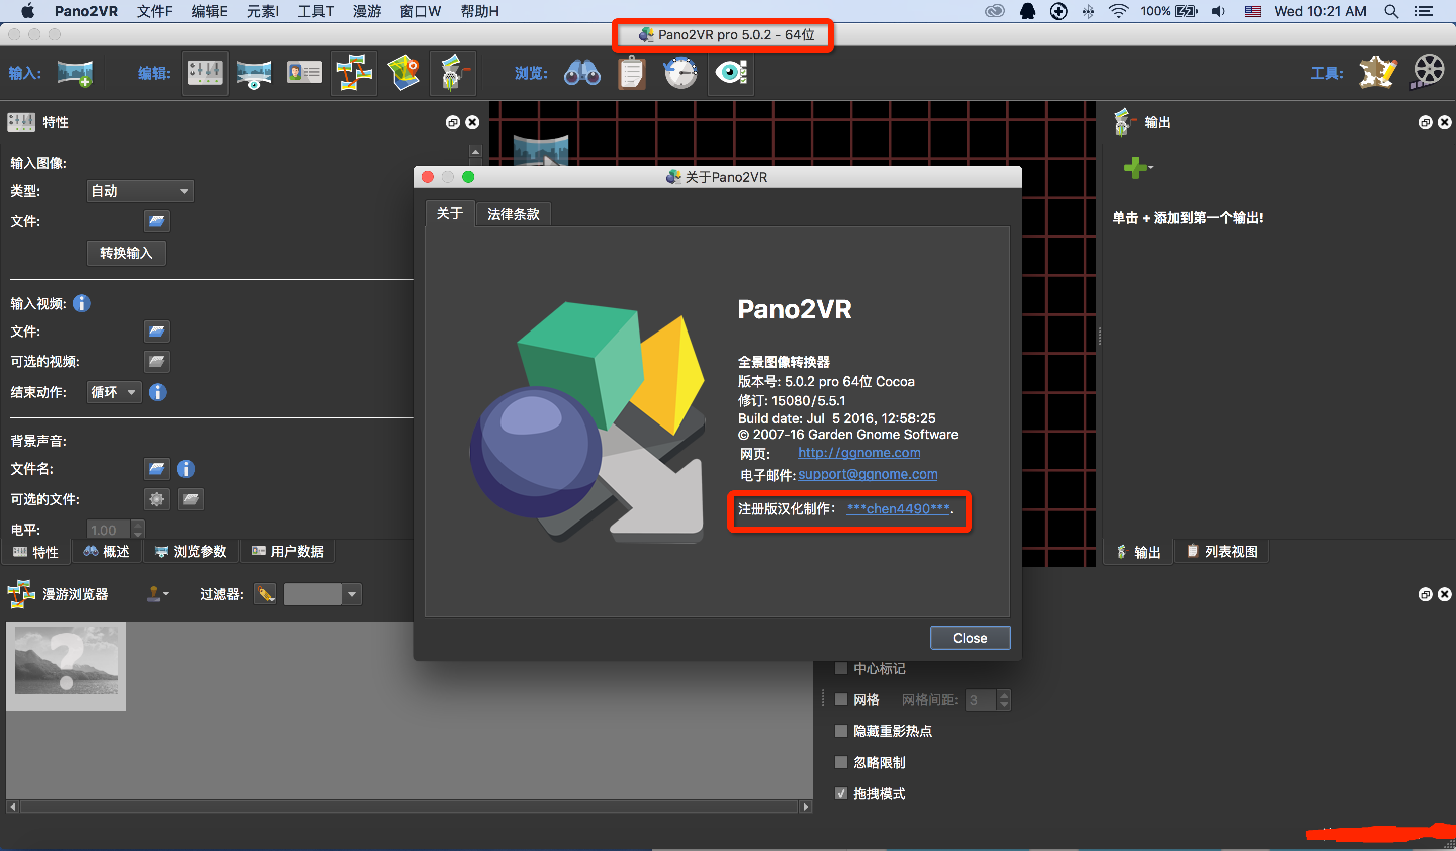This screenshot has width=1456, height=851.
Task: Open the List View clipboard icon
Action: [x=631, y=73]
